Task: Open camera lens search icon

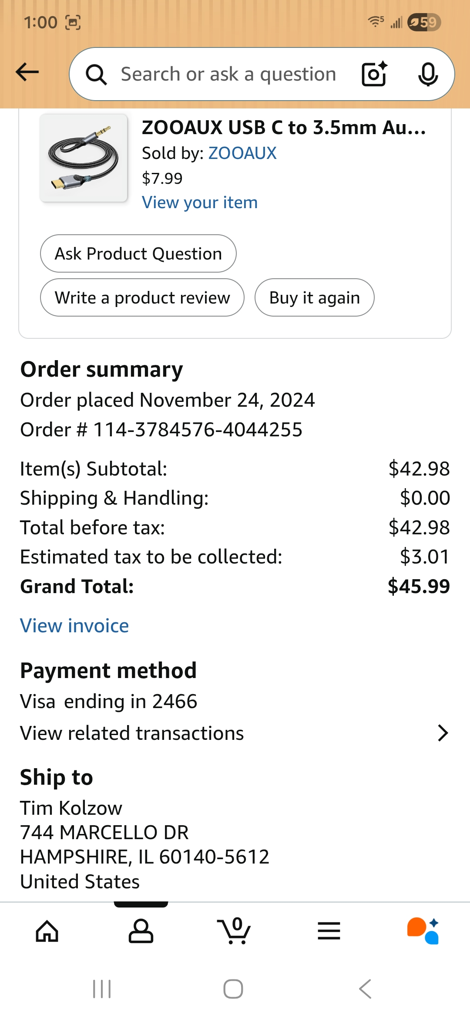Action: click(374, 74)
